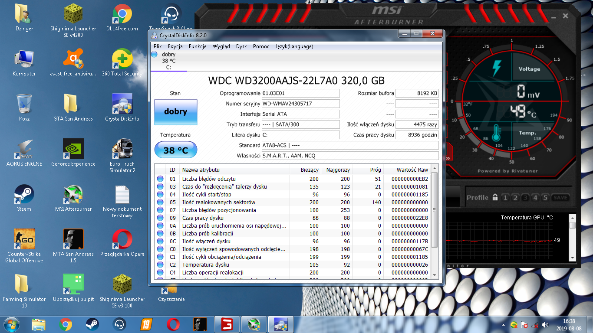
Task: Open TeamSpeak headset icon in the taskbar
Action: (119, 324)
